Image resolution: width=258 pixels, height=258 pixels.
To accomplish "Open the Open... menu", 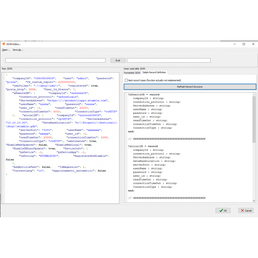I will 6,50.
